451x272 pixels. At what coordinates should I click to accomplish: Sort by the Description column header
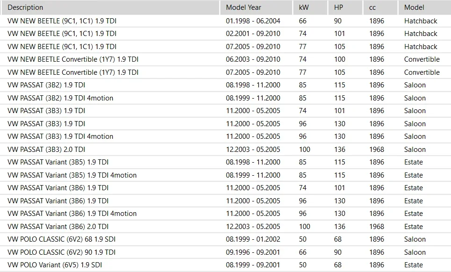tap(110, 7)
